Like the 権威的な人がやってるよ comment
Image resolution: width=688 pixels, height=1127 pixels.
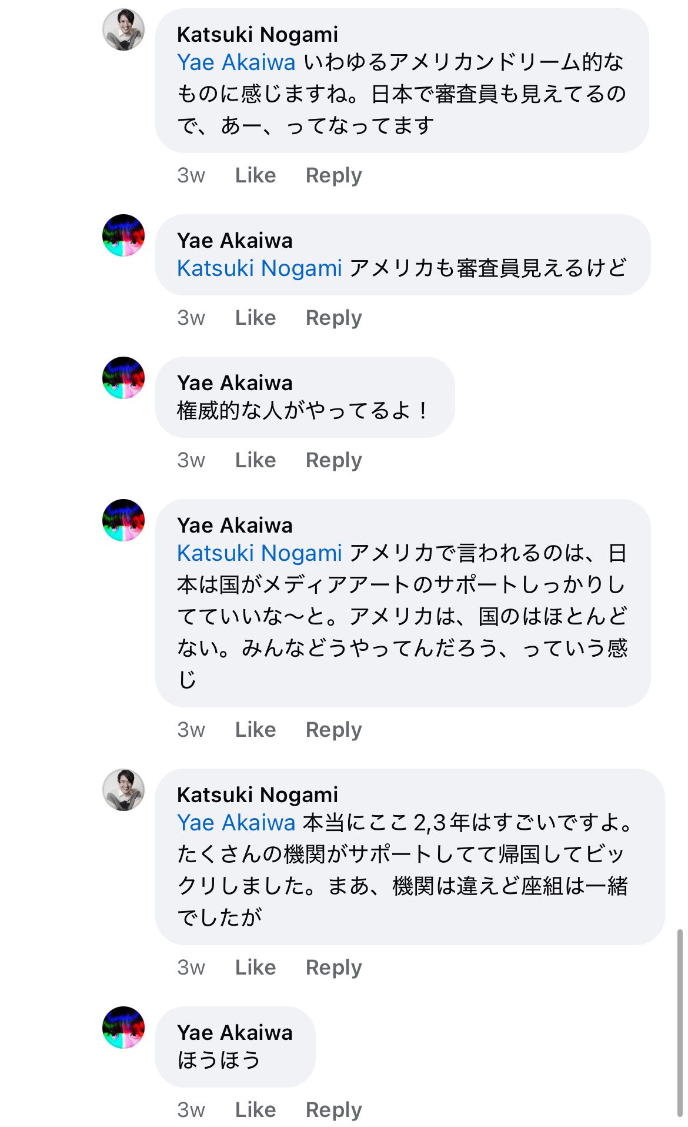tap(255, 460)
